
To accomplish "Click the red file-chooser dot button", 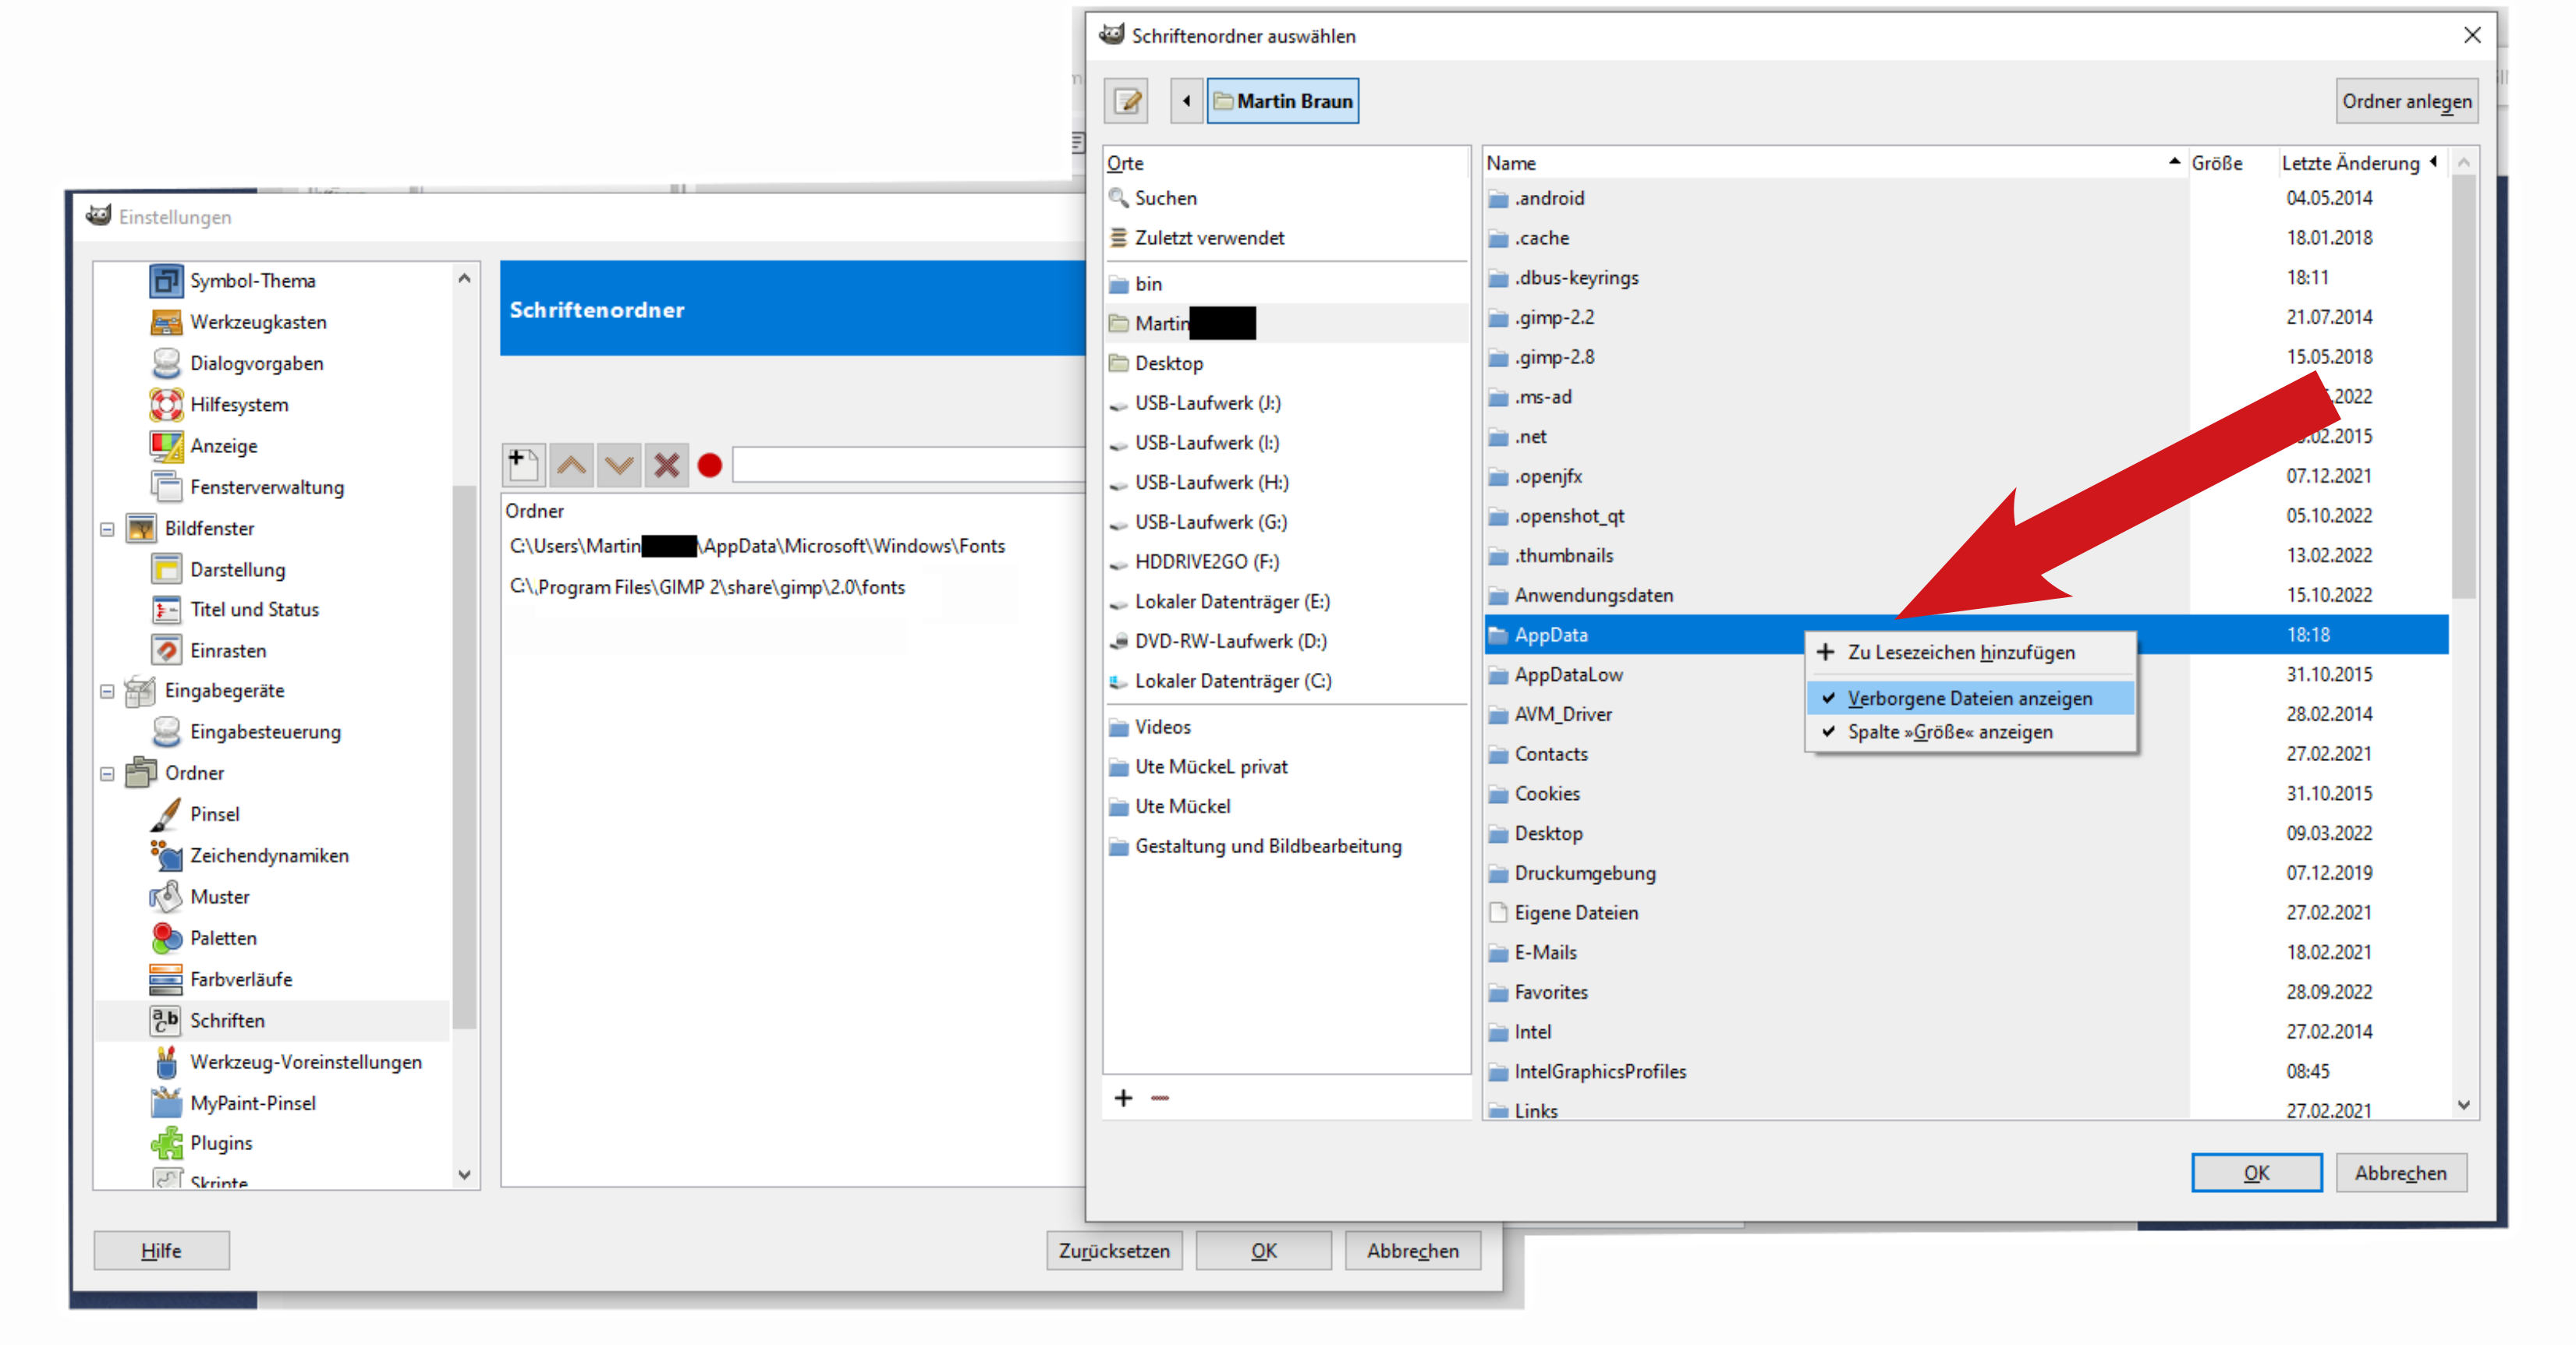I will coord(710,465).
